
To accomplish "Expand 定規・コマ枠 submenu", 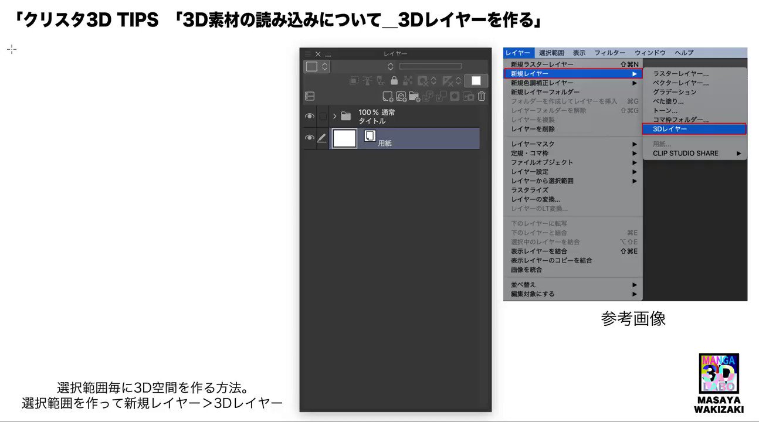I will click(573, 154).
